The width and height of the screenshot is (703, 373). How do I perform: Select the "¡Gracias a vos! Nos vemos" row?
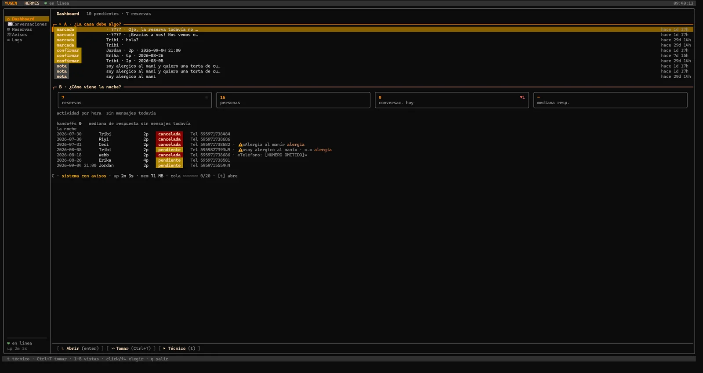[373, 35]
